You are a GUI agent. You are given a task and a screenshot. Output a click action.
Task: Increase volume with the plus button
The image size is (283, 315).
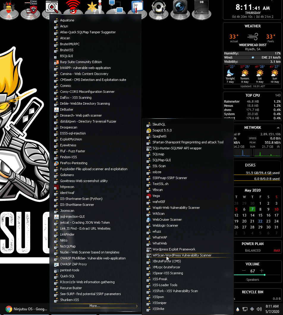click(262, 271)
